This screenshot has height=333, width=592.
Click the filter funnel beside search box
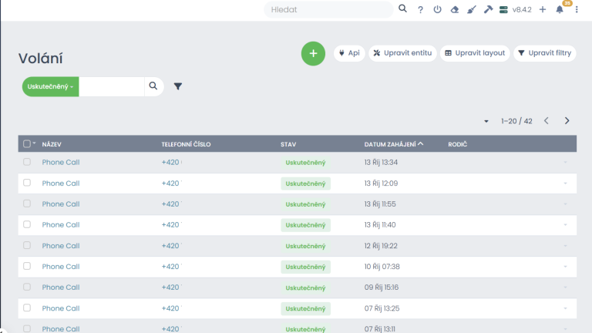click(178, 86)
